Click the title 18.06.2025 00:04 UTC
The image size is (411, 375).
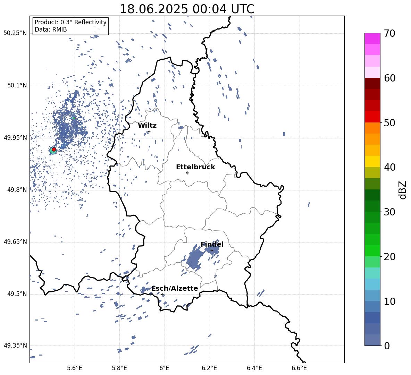pos(187,9)
